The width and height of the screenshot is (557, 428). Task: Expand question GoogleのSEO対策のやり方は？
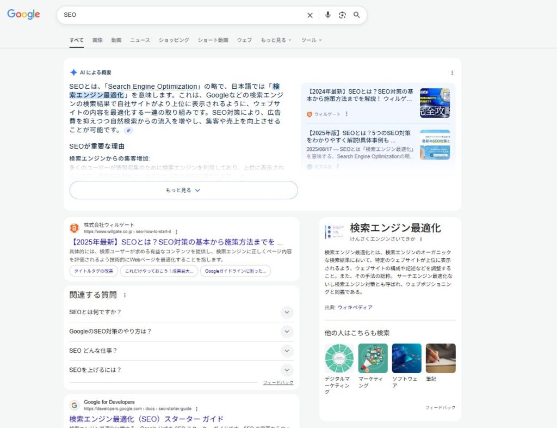click(x=287, y=332)
